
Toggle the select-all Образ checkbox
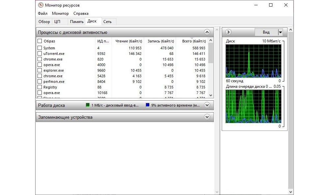point(40,41)
